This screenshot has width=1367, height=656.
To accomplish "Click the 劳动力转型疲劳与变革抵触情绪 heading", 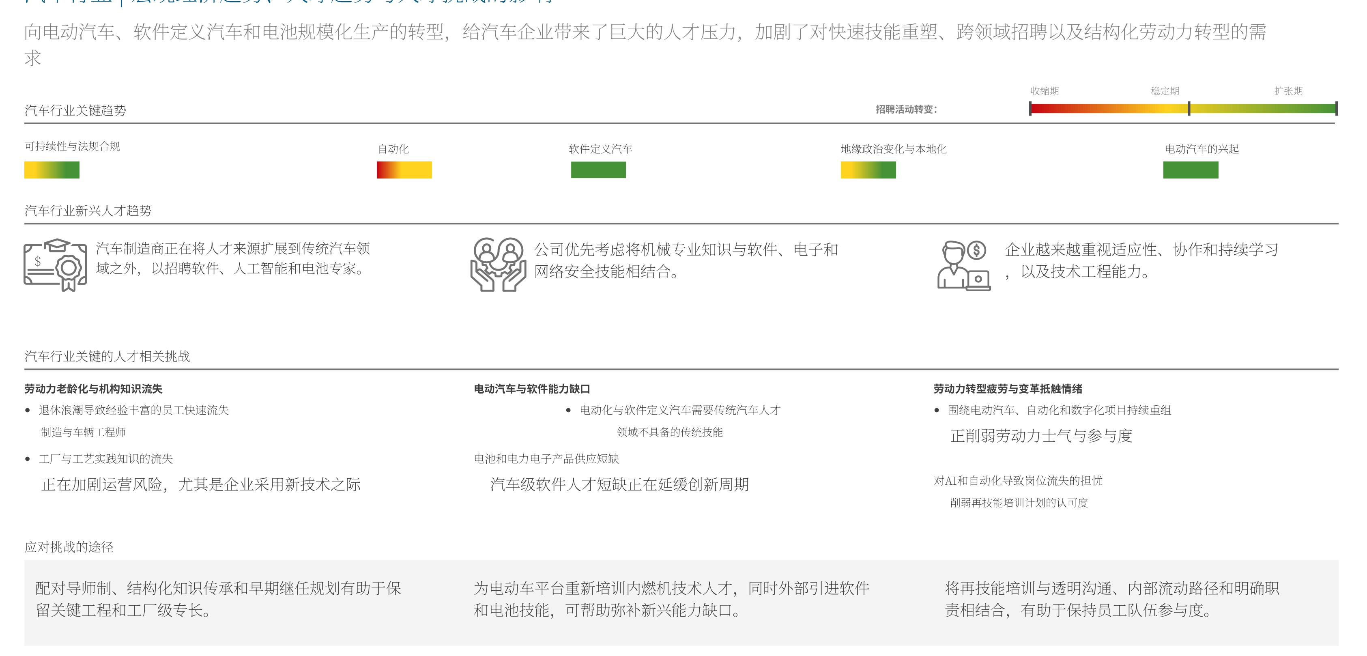I will pyautogui.click(x=1008, y=389).
